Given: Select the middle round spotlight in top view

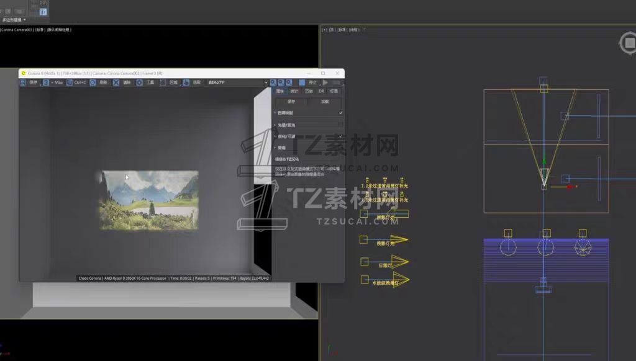Looking at the screenshot, I should click(x=545, y=247).
